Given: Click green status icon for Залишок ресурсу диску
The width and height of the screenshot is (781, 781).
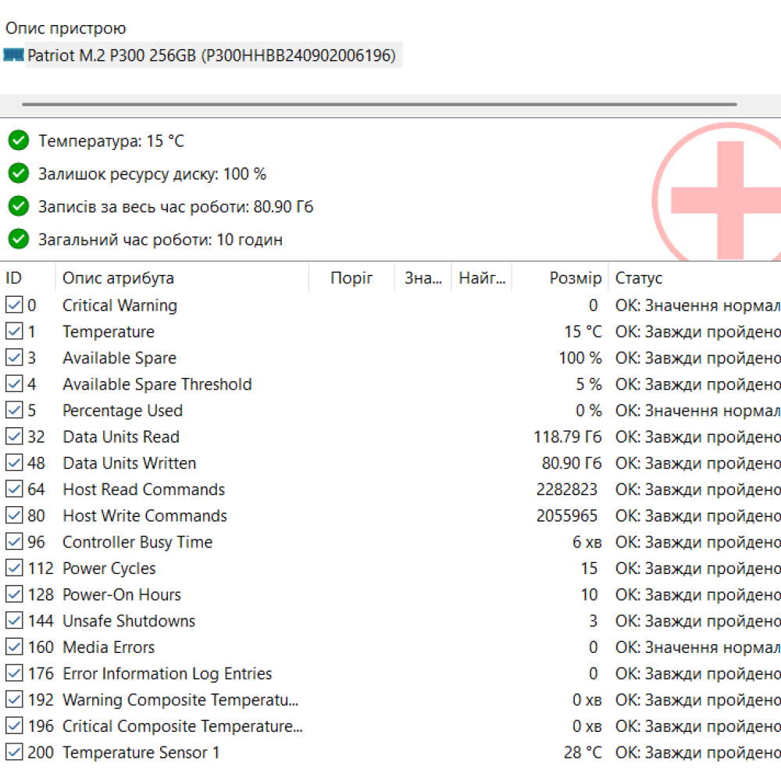Looking at the screenshot, I should click(19, 173).
